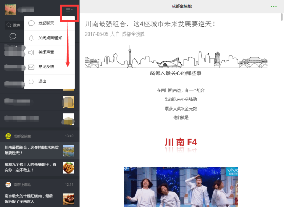
Task: Open 南京最火的十碗红烧肉 article
Action: (x=40, y=199)
